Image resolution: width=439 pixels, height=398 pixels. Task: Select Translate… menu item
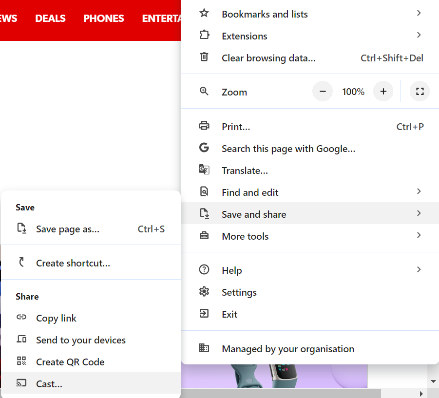[x=310, y=170]
